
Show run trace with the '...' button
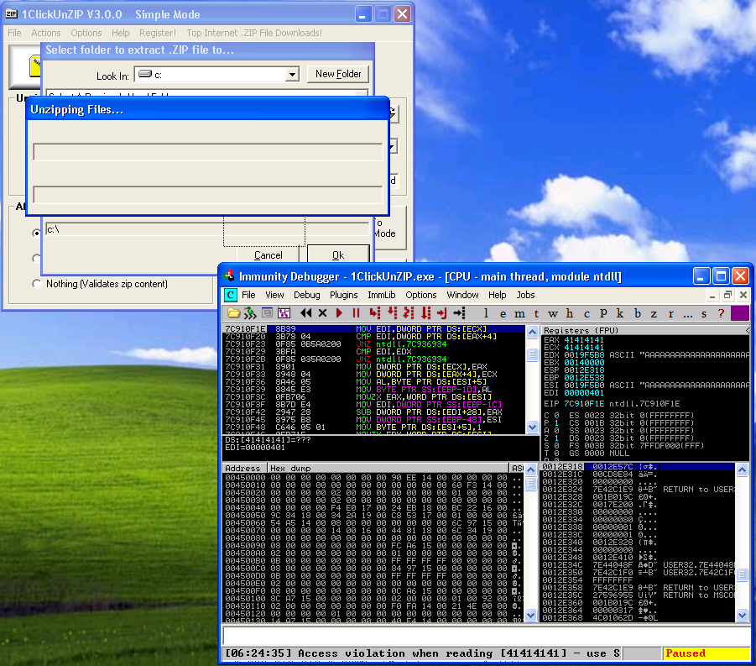(687, 314)
